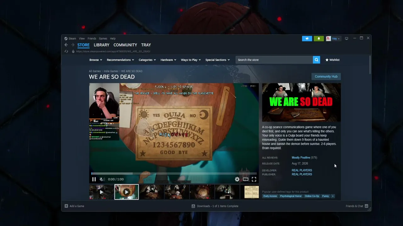This screenshot has height=226, width=403.
Task: Click the Downloads icon in bottom bar
Action: pyautogui.click(x=193, y=206)
